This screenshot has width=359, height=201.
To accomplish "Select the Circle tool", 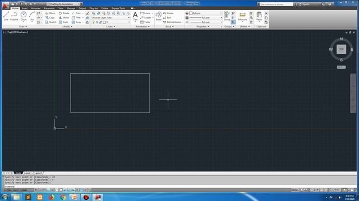I will tap(24, 16).
